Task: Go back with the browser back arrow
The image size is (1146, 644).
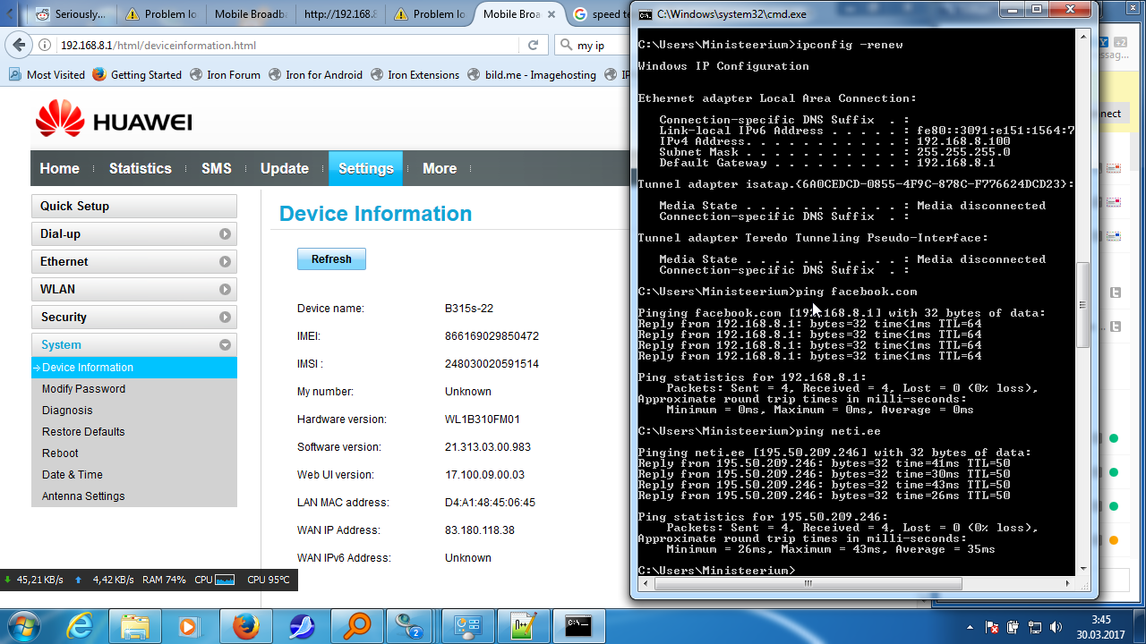Action: 19,45
